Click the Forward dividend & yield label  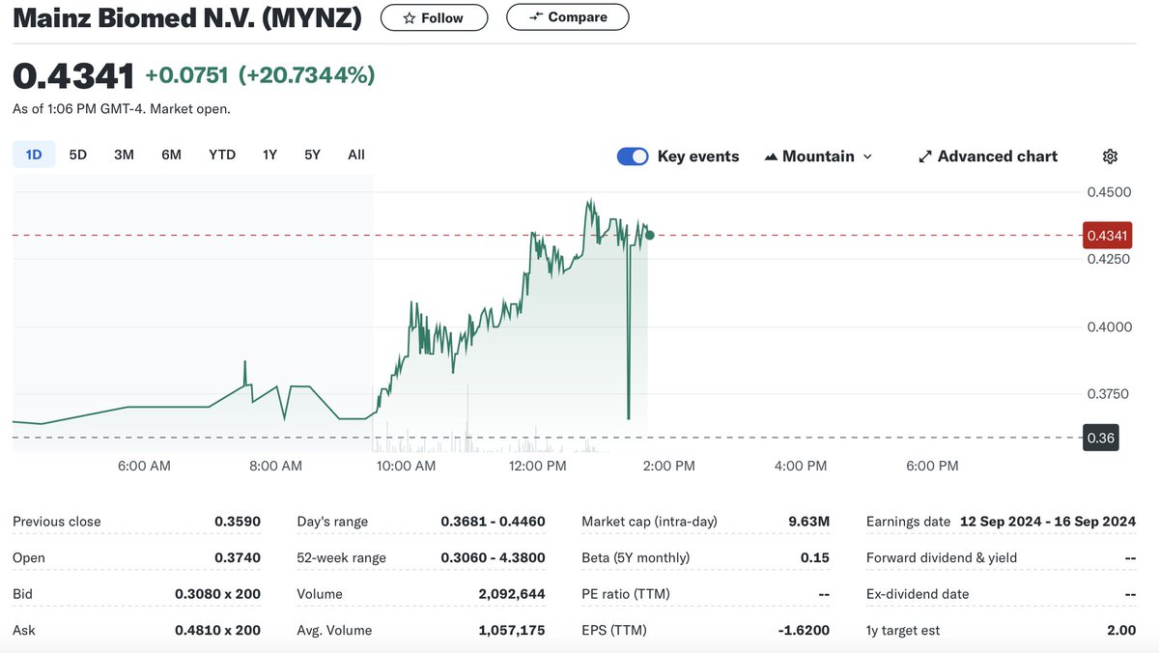coord(942,558)
